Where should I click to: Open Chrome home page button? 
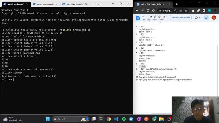(153, 11)
